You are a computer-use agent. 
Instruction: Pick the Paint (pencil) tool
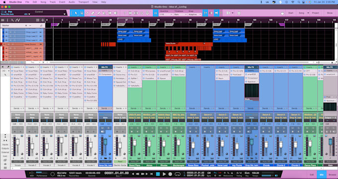tap(98, 13)
